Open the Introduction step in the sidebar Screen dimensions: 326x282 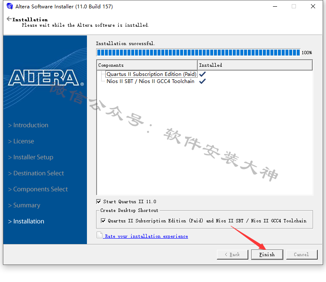pos(28,125)
